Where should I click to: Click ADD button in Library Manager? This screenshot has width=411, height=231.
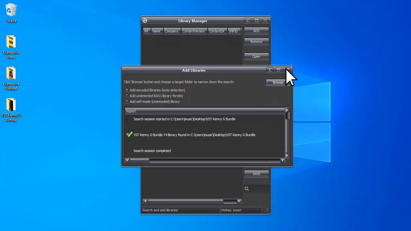coord(256,31)
